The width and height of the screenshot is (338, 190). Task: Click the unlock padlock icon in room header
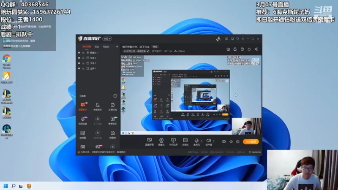pos(235,49)
